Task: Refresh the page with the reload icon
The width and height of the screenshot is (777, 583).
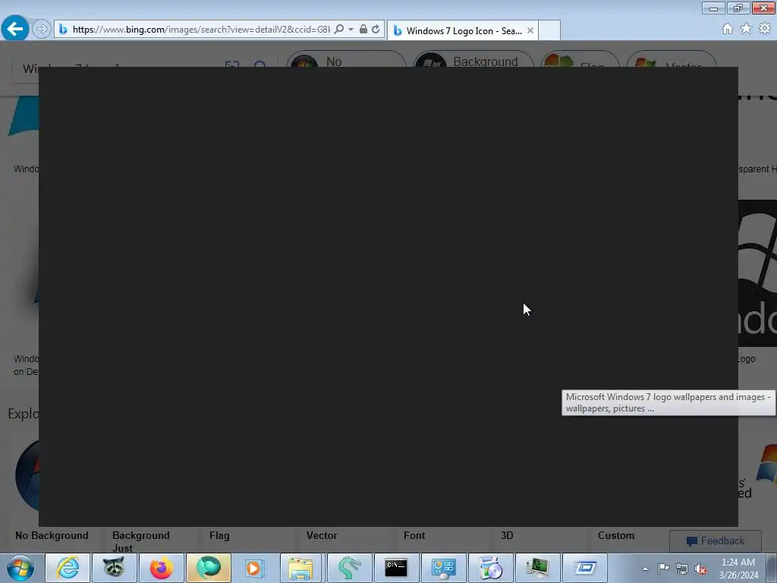Action: click(x=376, y=30)
